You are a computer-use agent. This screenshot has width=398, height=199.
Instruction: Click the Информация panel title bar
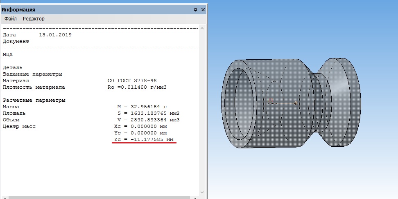pyautogui.click(x=82, y=9)
